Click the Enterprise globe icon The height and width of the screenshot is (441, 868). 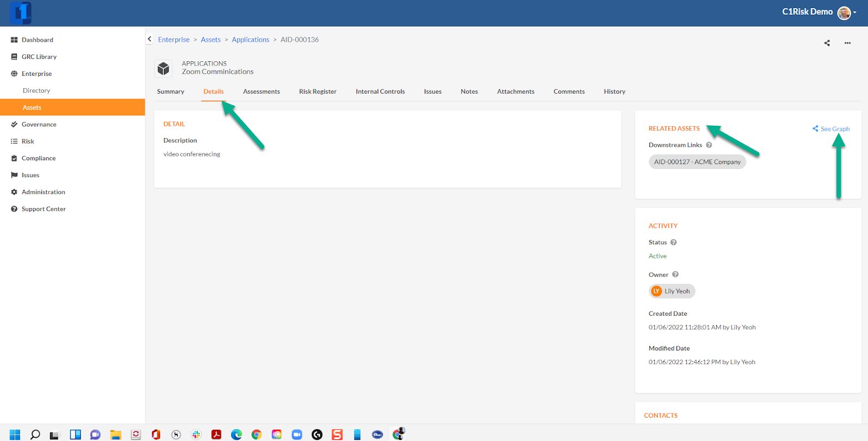[x=14, y=74]
